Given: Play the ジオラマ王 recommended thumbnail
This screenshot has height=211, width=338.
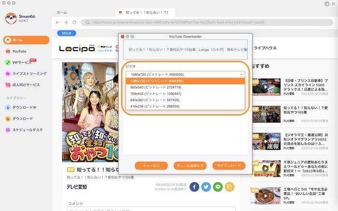Looking at the screenshot, I should click(266, 141).
